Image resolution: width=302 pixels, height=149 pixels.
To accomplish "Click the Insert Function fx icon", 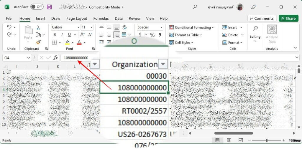I will point(55,58).
